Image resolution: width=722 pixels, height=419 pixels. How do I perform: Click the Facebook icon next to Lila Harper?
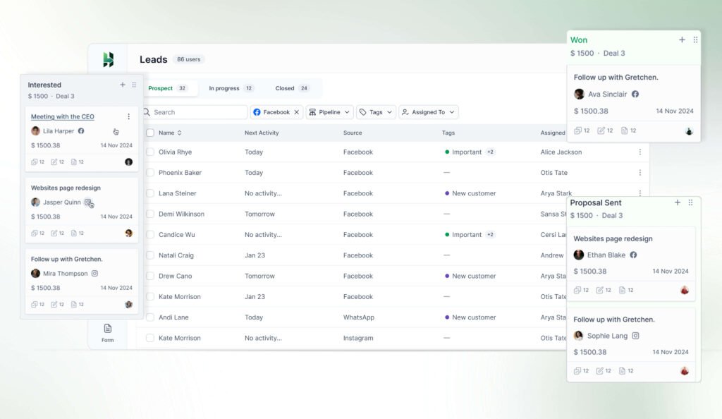pyautogui.click(x=81, y=131)
